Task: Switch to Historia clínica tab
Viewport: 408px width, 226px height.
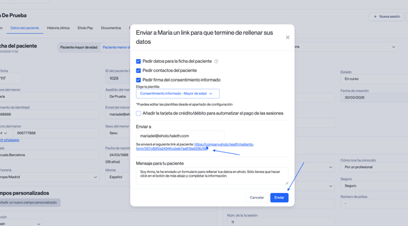Action: click(x=58, y=28)
